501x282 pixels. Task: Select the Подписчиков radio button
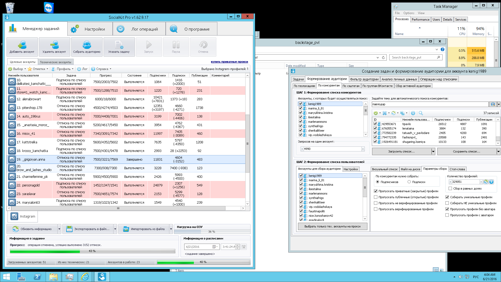tap(378, 182)
